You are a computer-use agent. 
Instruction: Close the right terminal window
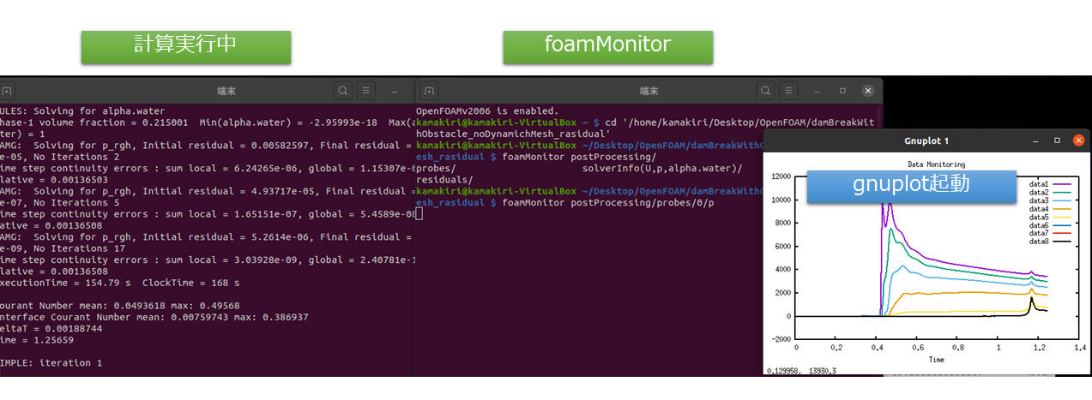pos(868,91)
